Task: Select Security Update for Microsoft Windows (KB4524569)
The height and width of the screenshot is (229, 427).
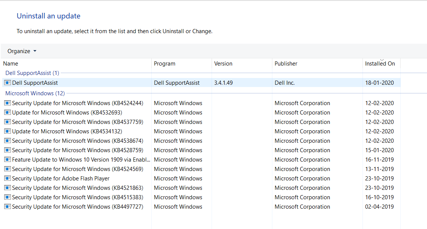Action: click(x=78, y=169)
